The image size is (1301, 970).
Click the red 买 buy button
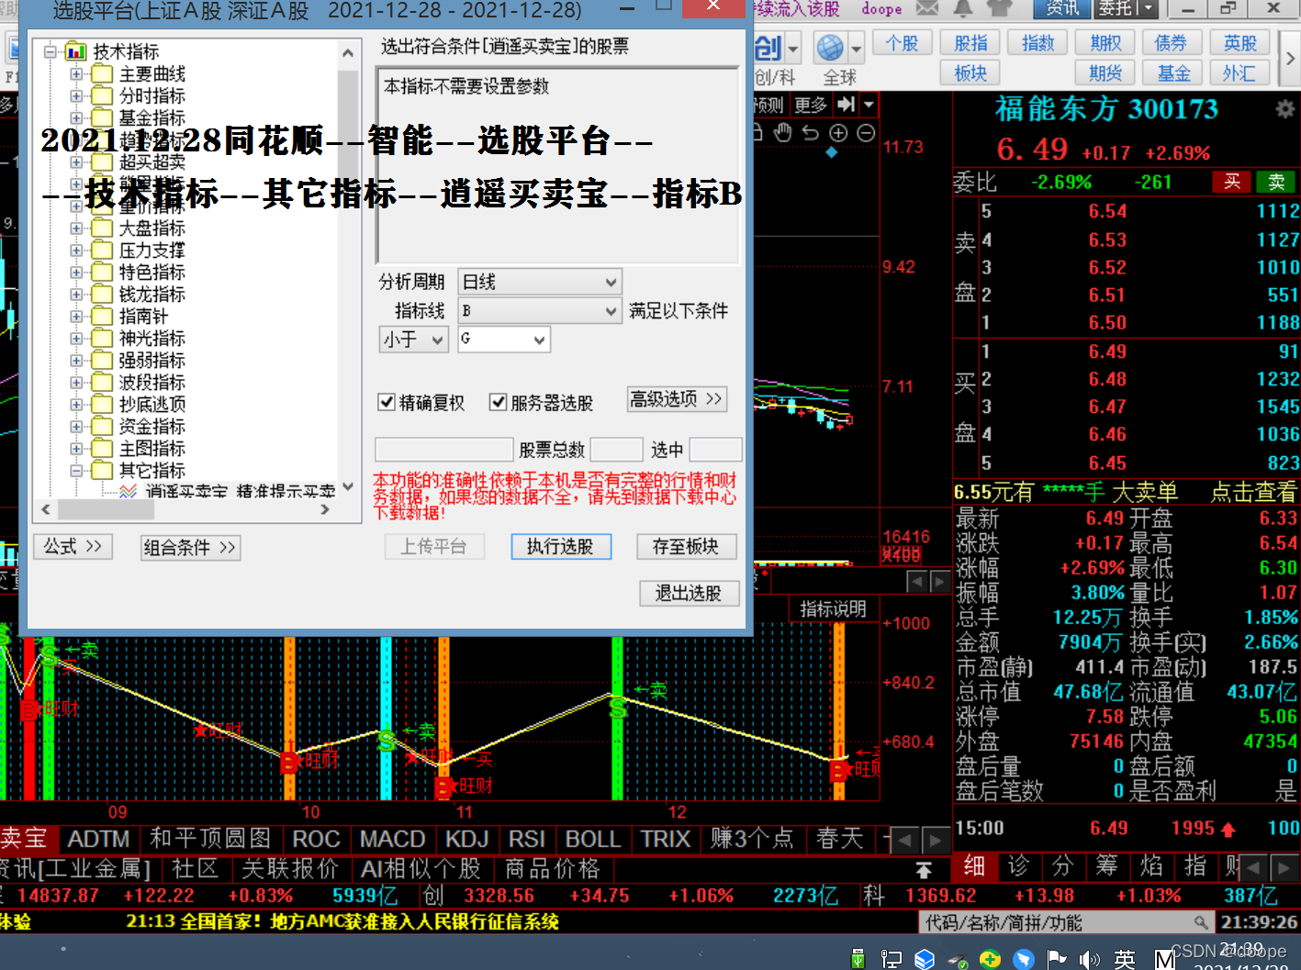tap(1232, 182)
